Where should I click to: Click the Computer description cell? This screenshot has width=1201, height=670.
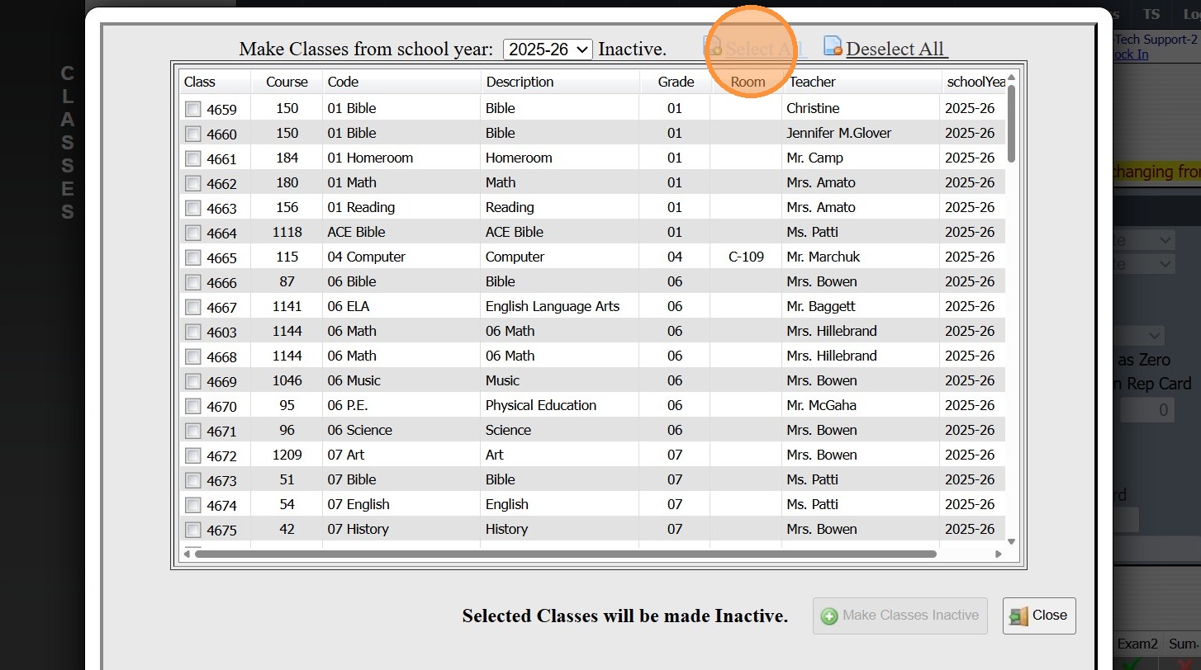[515, 257]
